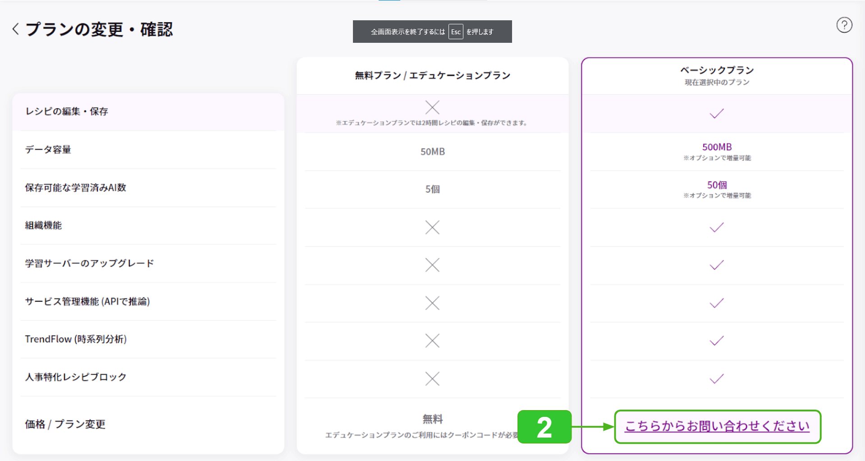This screenshot has width=865, height=461.
Task: Click the 500MB value in basic plan
Action: [717, 147]
